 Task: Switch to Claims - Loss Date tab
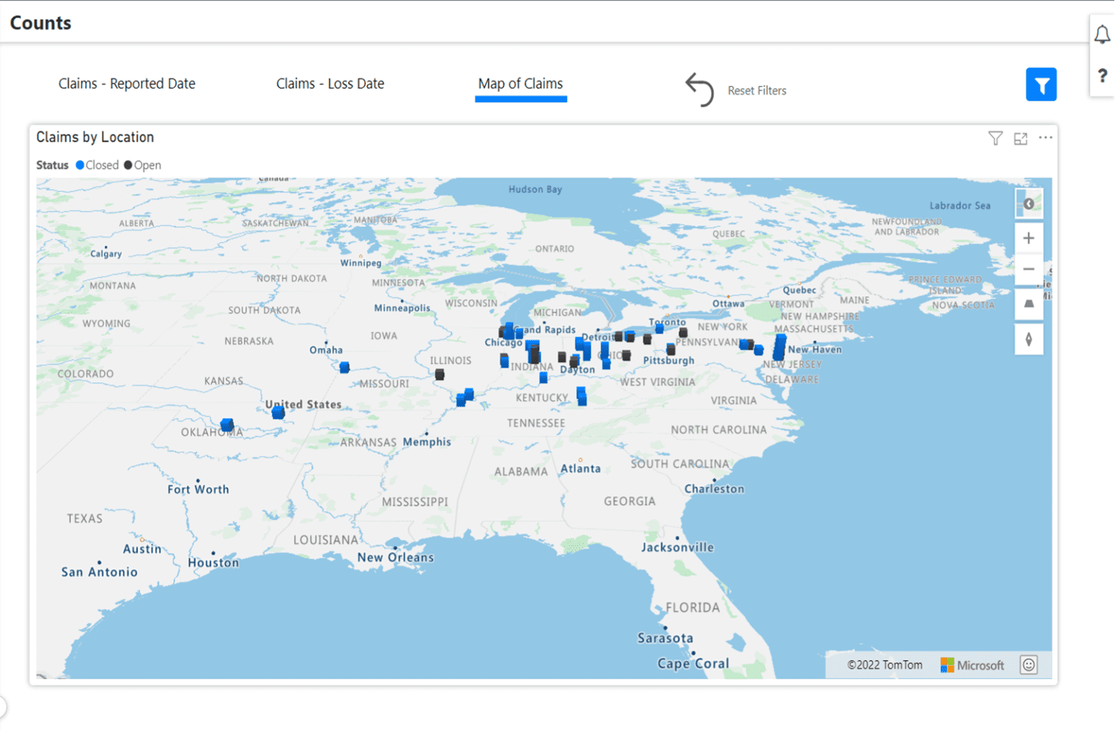pyautogui.click(x=330, y=83)
